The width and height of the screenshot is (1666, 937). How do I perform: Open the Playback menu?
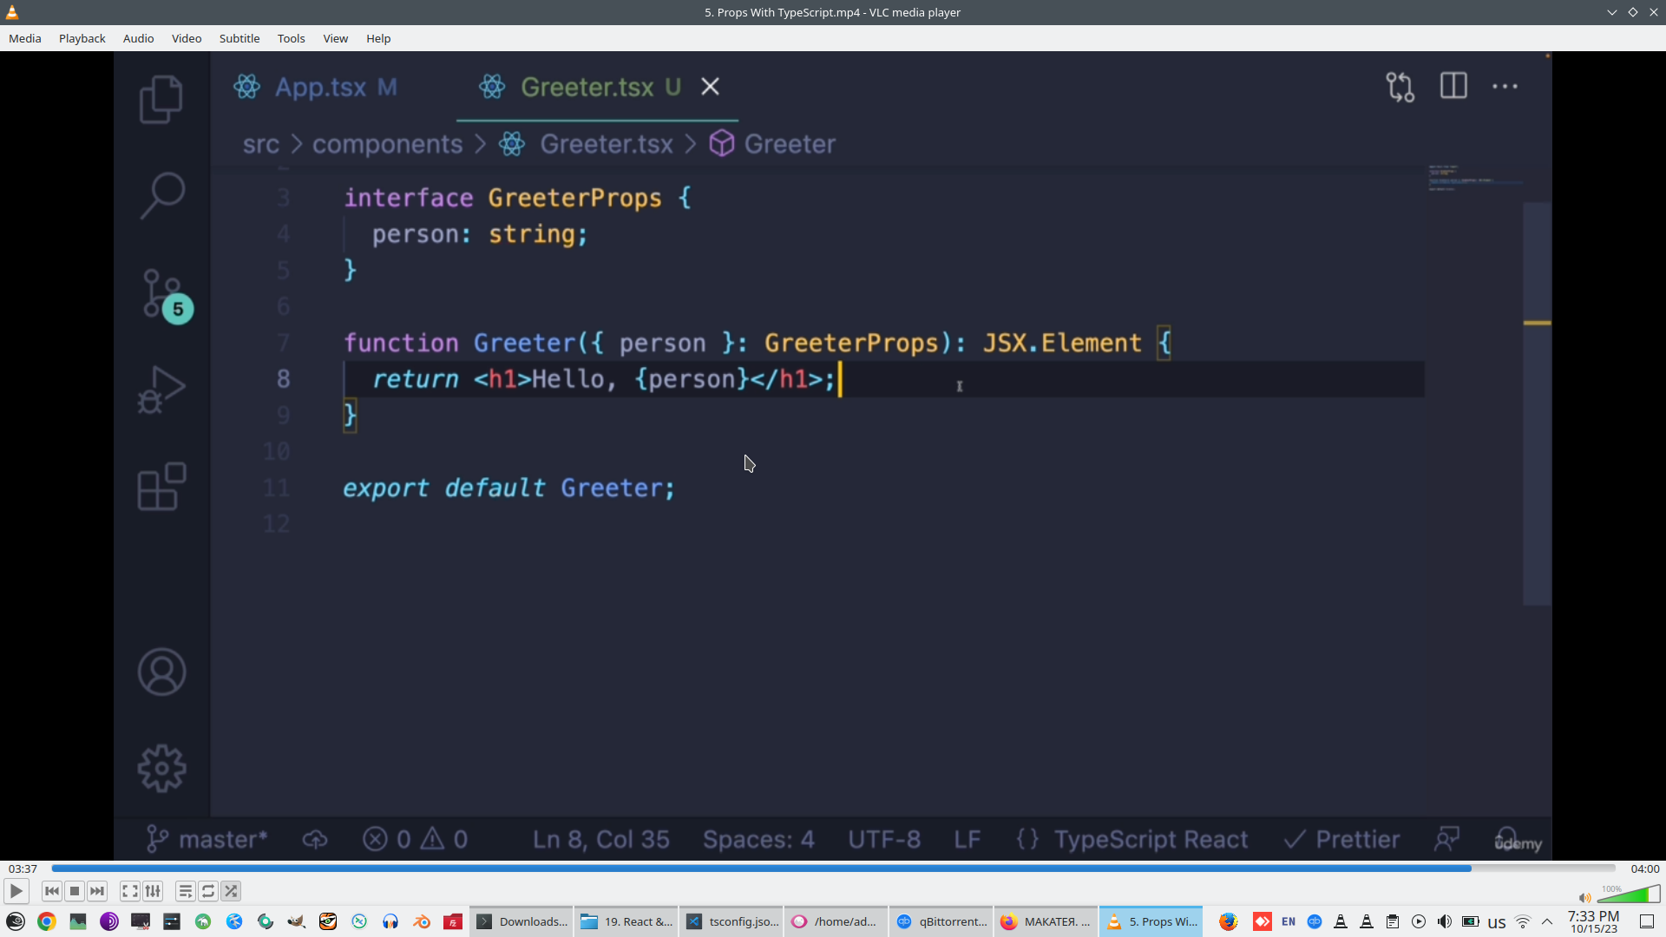point(82,38)
